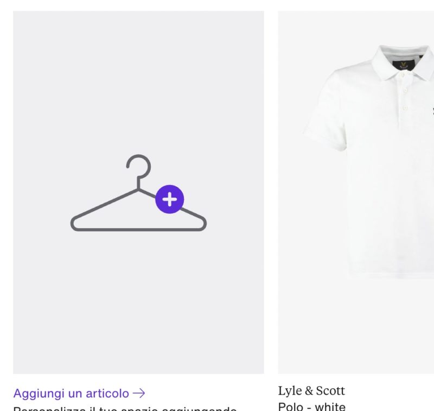Click the hanger's bottom horizontal bar
434x411 pixels.
(138, 229)
